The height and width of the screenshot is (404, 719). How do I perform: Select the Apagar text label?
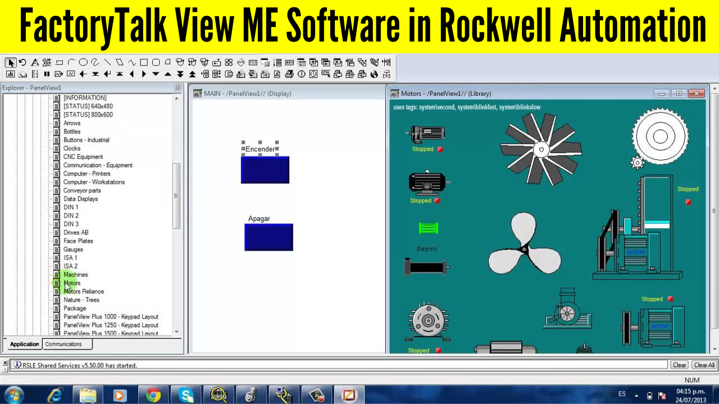coord(259,219)
